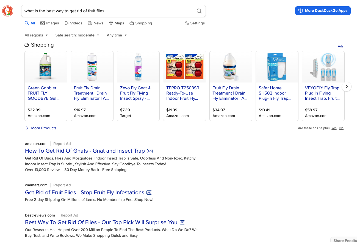Viewport: 357px width, 242px height.
Task: Click the DuckDuckGo logo
Action: (7, 11)
